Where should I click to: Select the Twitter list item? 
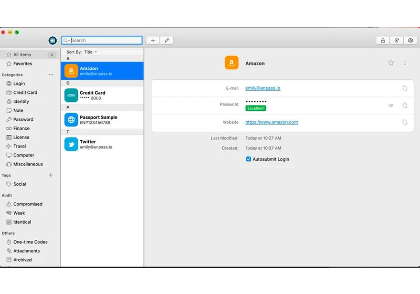(x=102, y=144)
